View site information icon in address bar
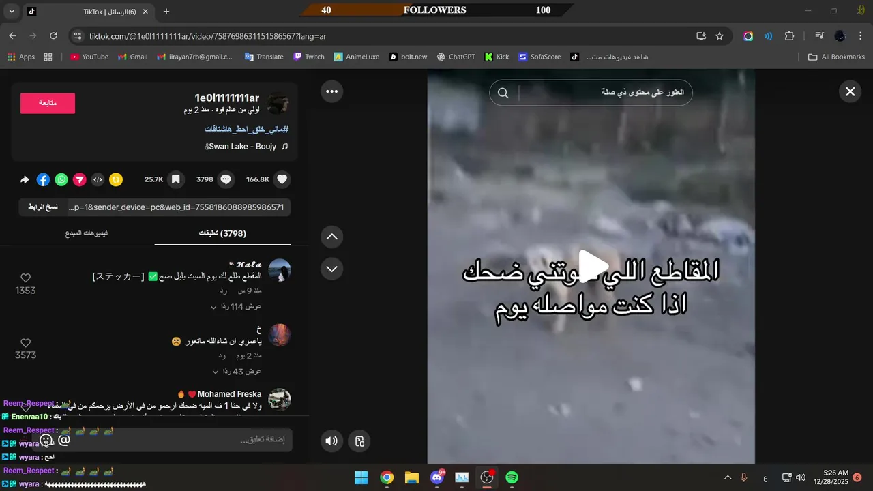Viewport: 873px width, 491px height. click(x=78, y=35)
